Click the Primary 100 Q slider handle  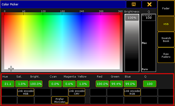pos(148,17)
